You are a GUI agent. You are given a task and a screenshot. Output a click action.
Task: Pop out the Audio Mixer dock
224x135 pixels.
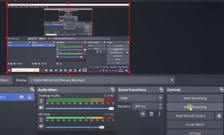point(113,90)
